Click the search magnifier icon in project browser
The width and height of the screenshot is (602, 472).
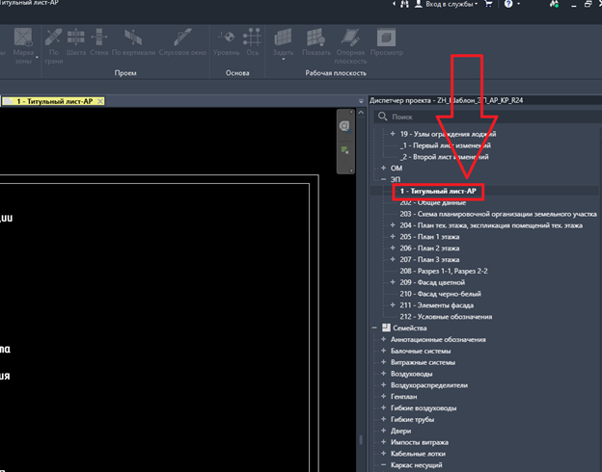pyautogui.click(x=382, y=117)
